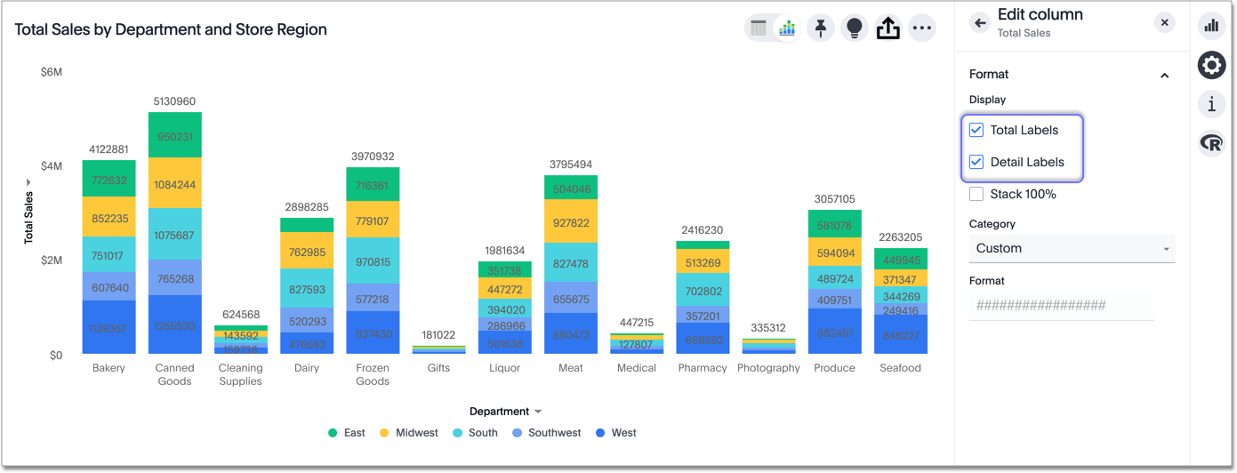The width and height of the screenshot is (1237, 473).
Task: Select the chart view icon
Action: click(x=787, y=28)
